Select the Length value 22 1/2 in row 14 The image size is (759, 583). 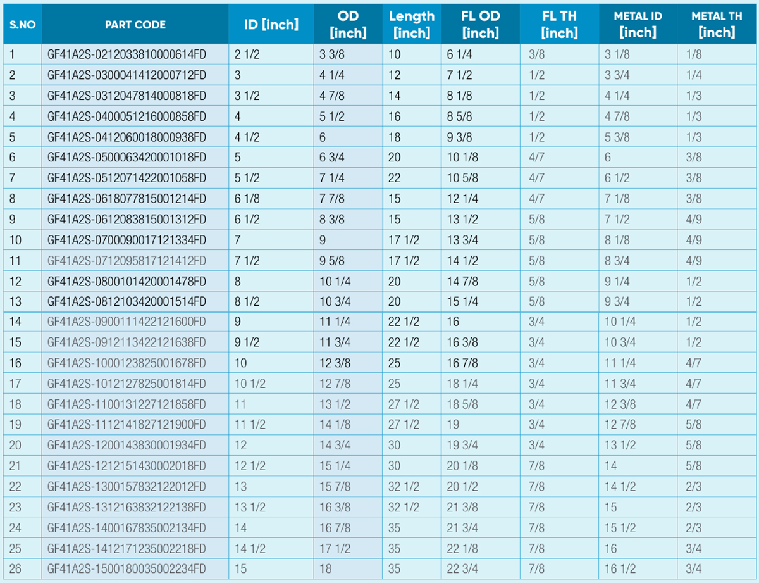(x=405, y=320)
